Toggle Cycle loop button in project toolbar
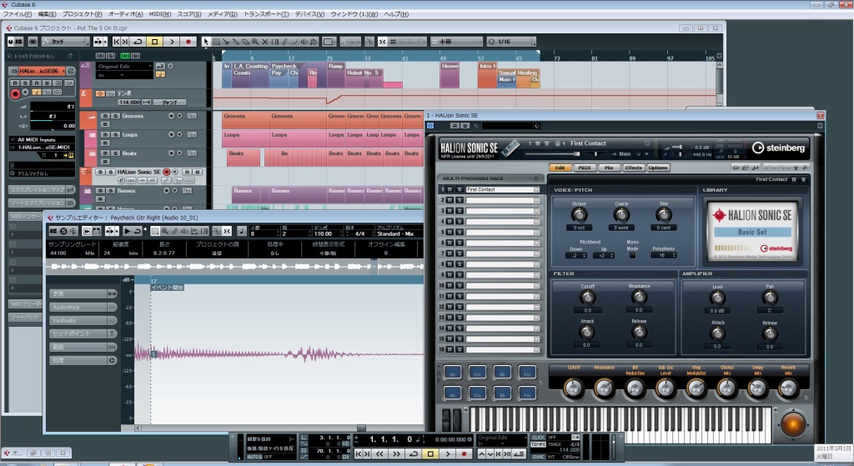This screenshot has width=854, height=466. 138,42
